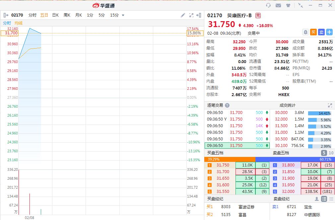Switch to 日K chart tab
335x220 pixels.
coord(55,15)
